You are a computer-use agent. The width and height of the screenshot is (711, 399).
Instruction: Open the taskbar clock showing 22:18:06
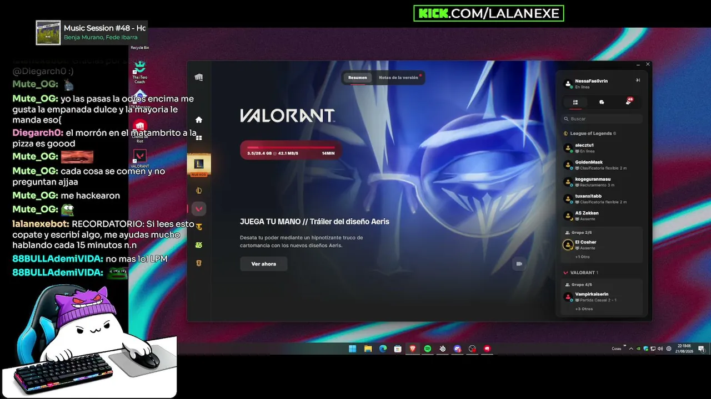point(684,349)
